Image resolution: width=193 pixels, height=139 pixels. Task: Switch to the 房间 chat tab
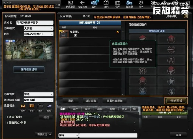click(x=100, y=109)
